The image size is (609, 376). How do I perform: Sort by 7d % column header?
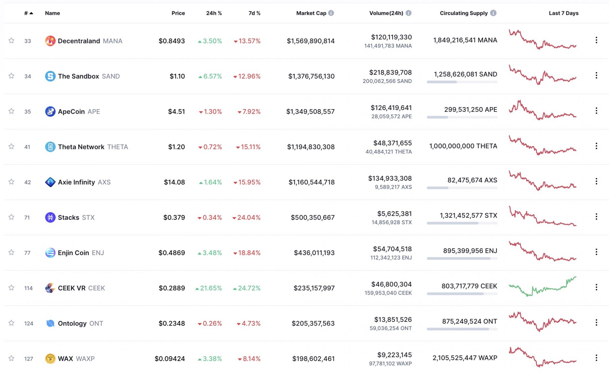pos(254,13)
